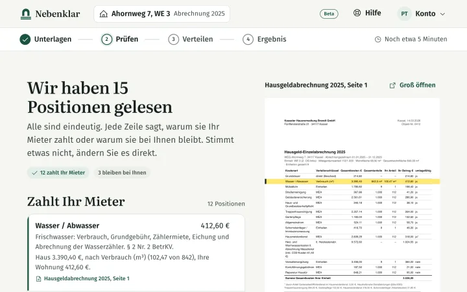Click the step 2 circle icon
467x292 pixels.
106,40
